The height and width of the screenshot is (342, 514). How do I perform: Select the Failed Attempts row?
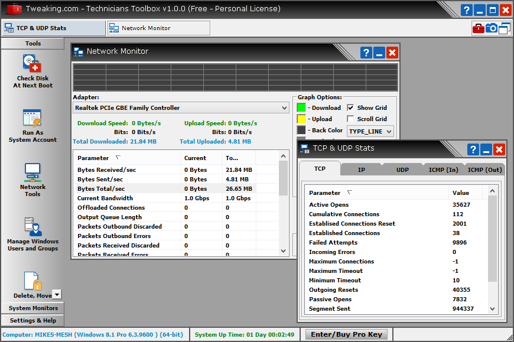click(x=396, y=242)
